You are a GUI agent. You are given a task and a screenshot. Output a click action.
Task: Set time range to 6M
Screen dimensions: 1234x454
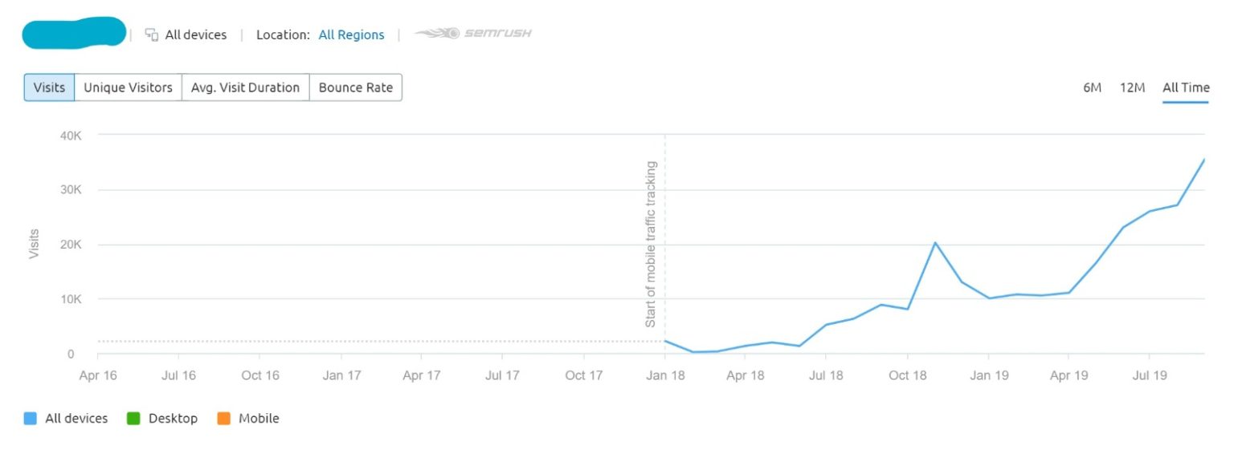point(1092,87)
